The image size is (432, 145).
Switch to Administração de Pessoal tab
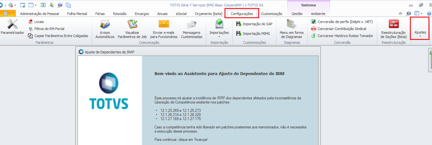click(x=39, y=14)
